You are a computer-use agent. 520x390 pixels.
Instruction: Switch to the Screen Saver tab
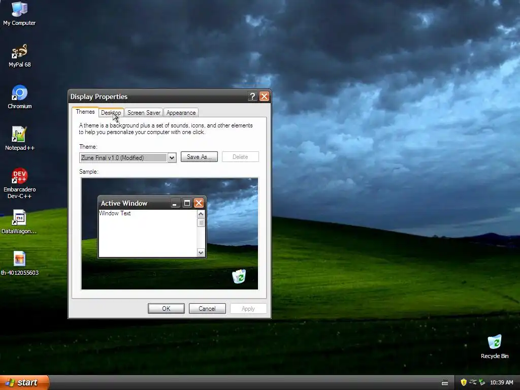click(144, 113)
